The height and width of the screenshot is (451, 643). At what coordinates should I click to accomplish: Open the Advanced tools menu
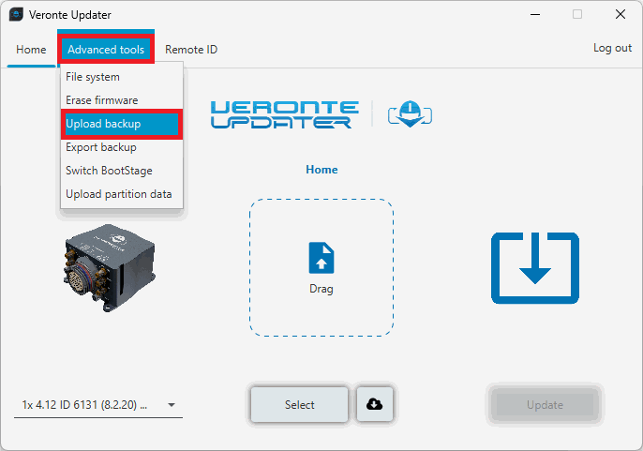point(106,50)
